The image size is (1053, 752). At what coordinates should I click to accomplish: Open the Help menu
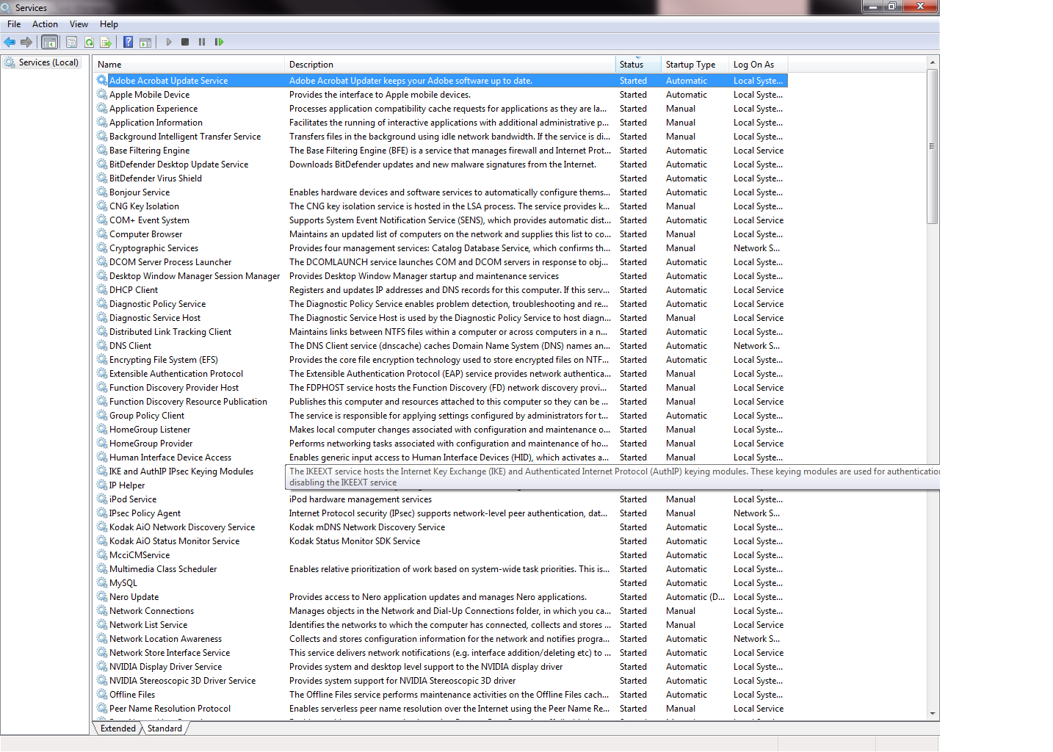coord(109,24)
